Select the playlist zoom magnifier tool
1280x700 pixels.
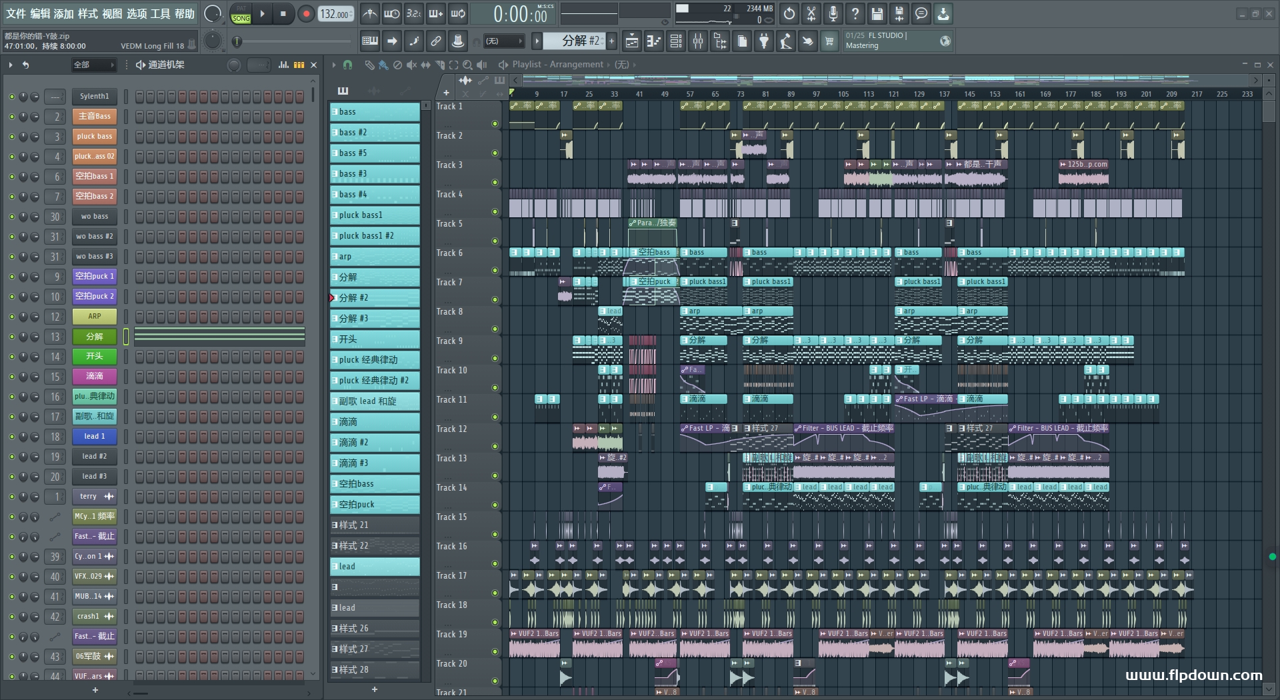[467, 65]
